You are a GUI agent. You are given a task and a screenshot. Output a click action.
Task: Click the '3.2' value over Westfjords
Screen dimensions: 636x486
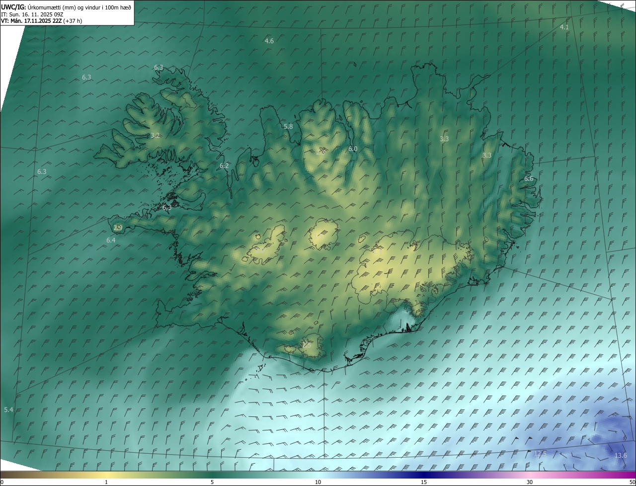(155, 135)
